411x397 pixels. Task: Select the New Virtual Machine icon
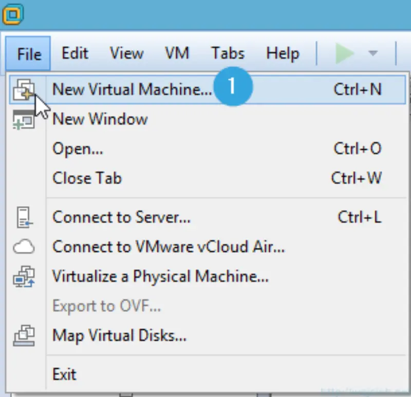25,90
